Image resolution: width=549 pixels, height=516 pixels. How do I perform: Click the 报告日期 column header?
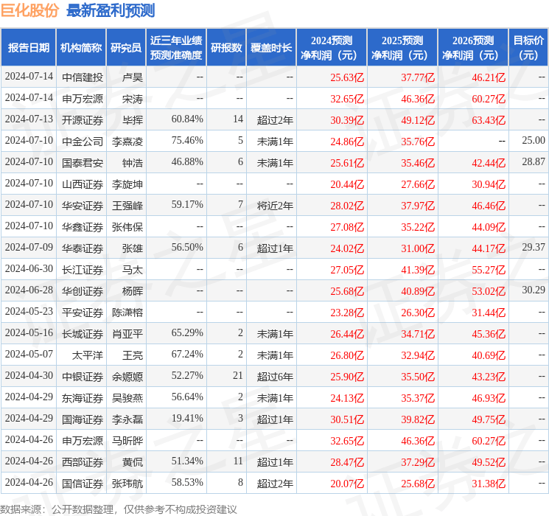click(28, 48)
